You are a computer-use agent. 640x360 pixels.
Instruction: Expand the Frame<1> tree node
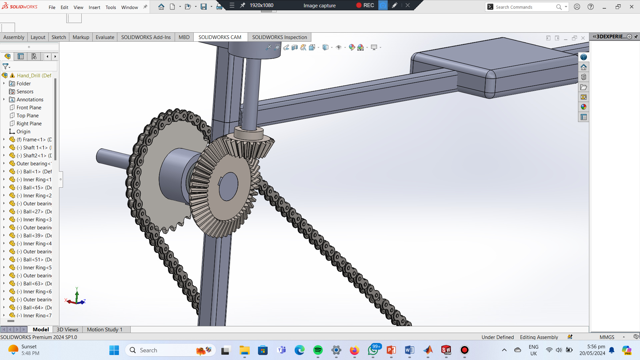click(x=4, y=139)
